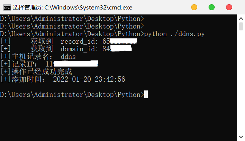The image size is (245, 141).
Task: Click the scrollbar down arrow
Action: point(241,137)
